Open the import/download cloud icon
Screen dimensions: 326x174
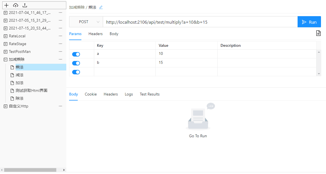click(x=15, y=5)
